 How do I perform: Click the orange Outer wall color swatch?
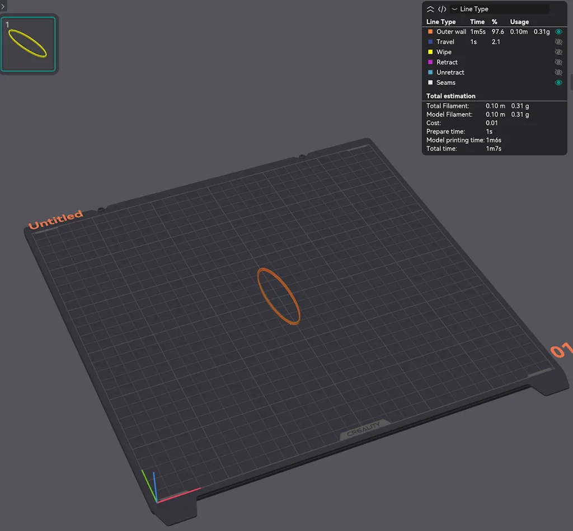pyautogui.click(x=430, y=32)
